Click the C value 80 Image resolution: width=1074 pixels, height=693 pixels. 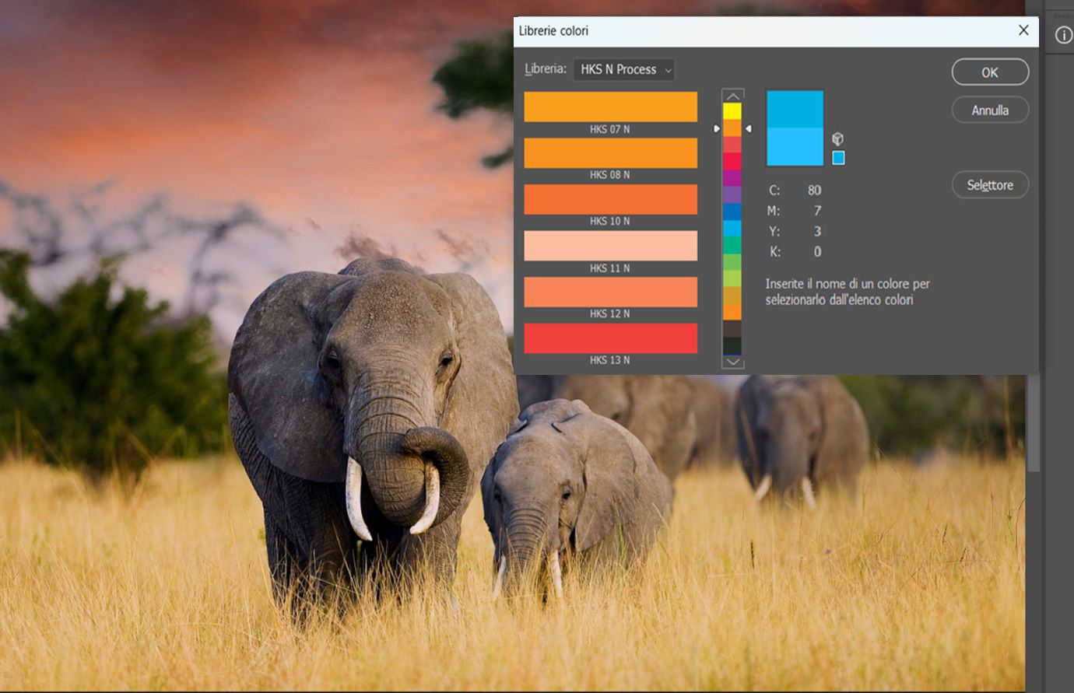(814, 190)
